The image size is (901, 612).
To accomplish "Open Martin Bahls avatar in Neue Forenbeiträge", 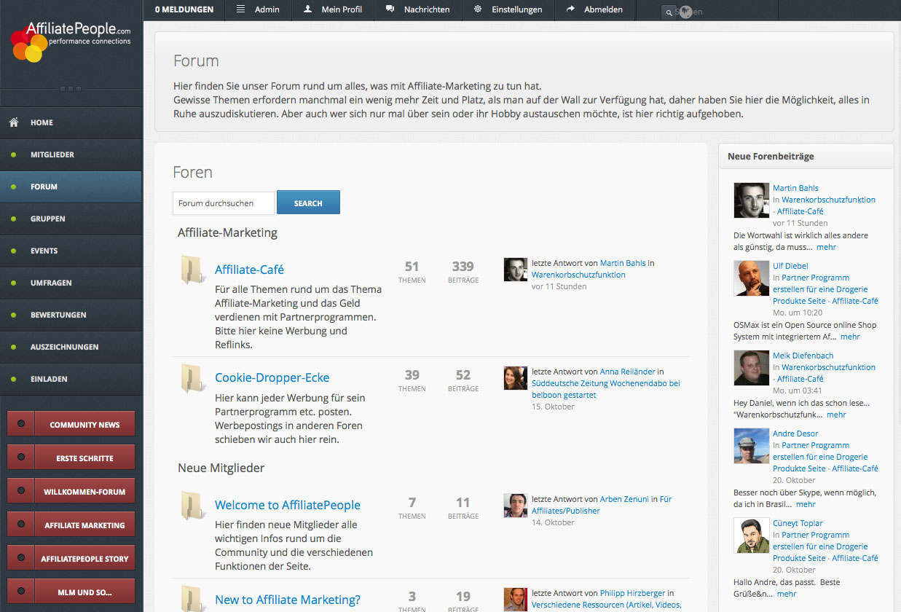I will tap(751, 200).
